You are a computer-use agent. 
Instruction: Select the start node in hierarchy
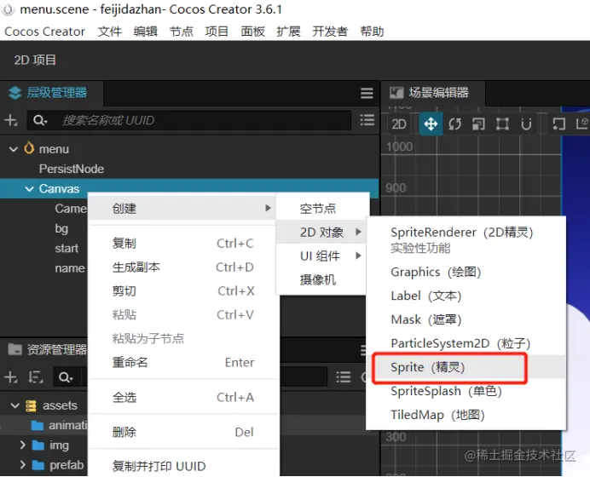tap(67, 249)
